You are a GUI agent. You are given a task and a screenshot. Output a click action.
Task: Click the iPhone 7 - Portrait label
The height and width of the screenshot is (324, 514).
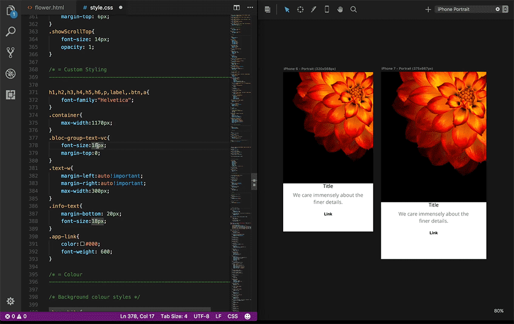pyautogui.click(x=407, y=68)
